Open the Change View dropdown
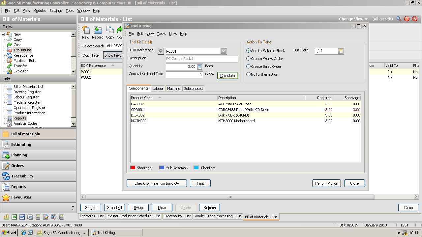The width and height of the screenshot is (422, 237). coord(353,19)
